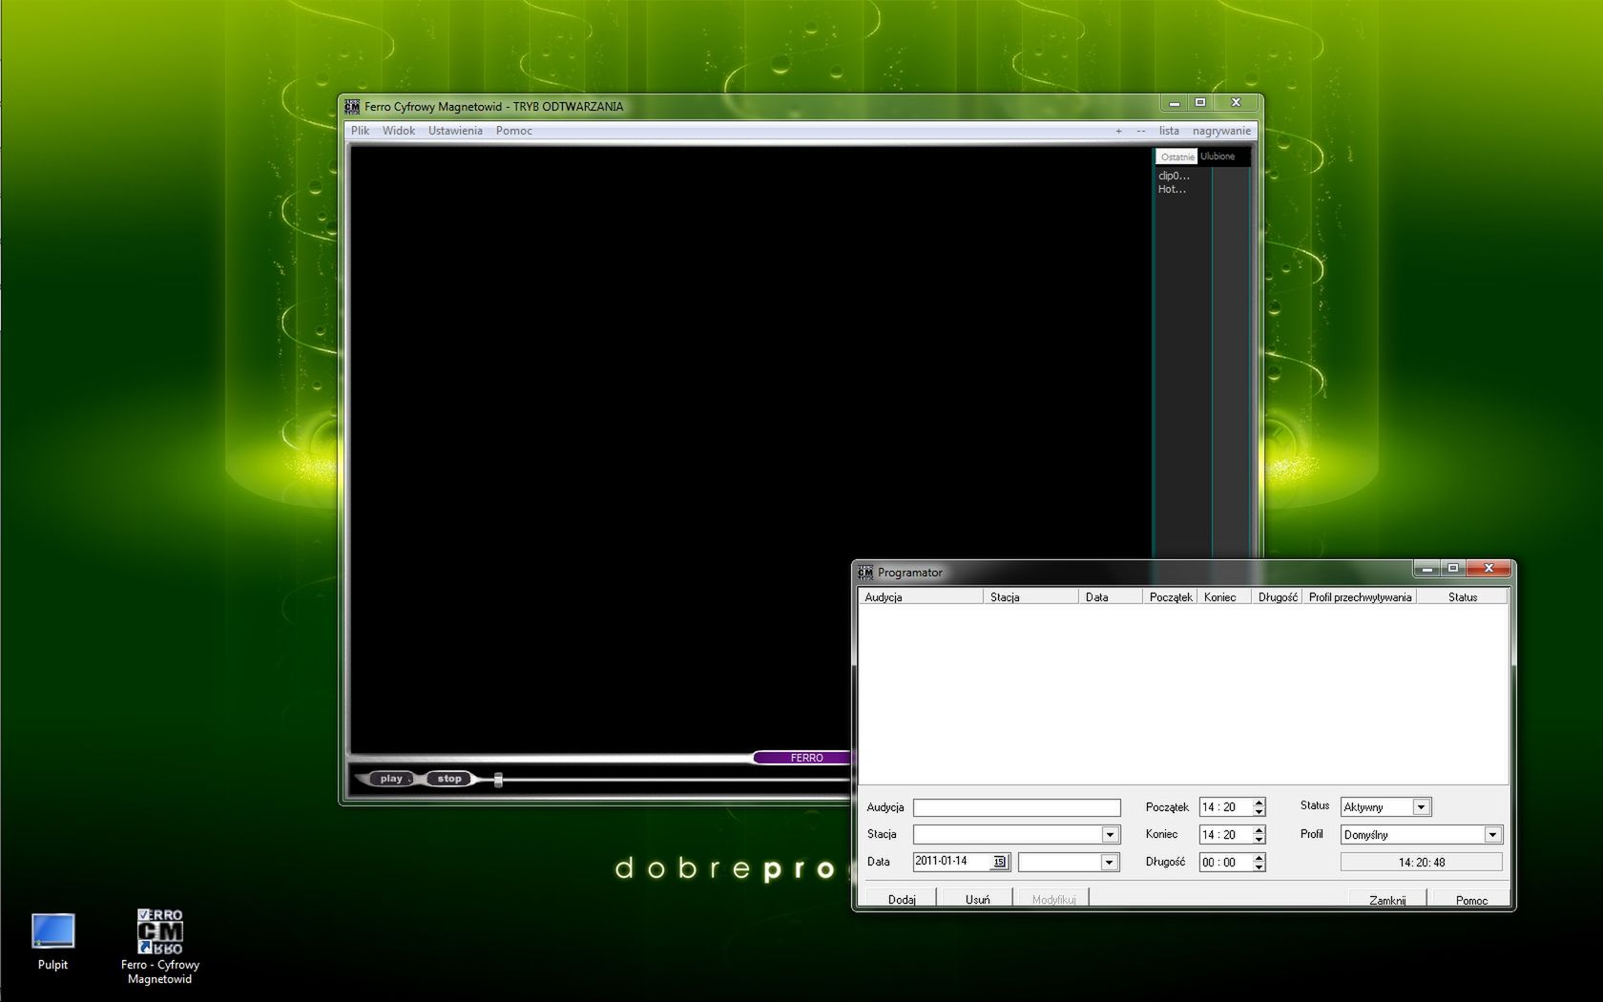Stop playback with the stop button
Screen dimensions: 1603x1002
click(x=449, y=779)
